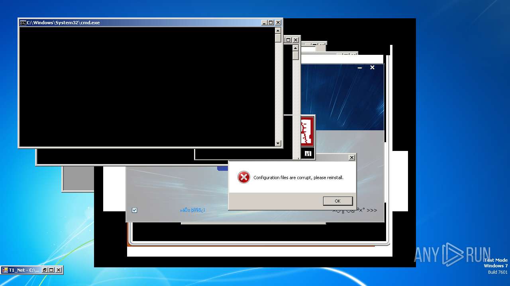This screenshot has width=510, height=286.
Task: Close the blue installer window
Action: [x=372, y=68]
